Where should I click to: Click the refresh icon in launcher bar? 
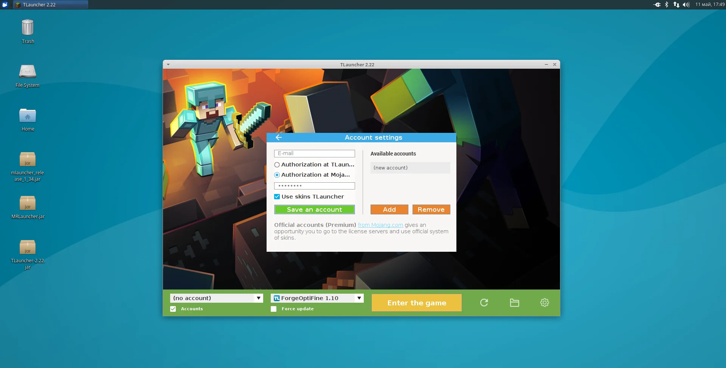pyautogui.click(x=484, y=303)
